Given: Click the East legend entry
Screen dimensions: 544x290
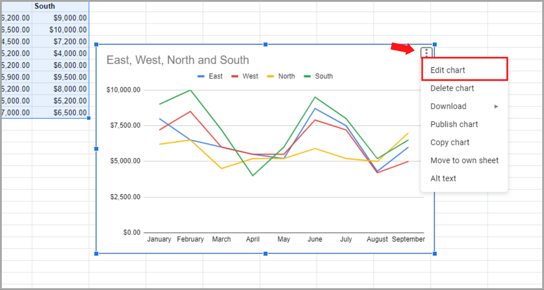Looking at the screenshot, I should (x=216, y=76).
